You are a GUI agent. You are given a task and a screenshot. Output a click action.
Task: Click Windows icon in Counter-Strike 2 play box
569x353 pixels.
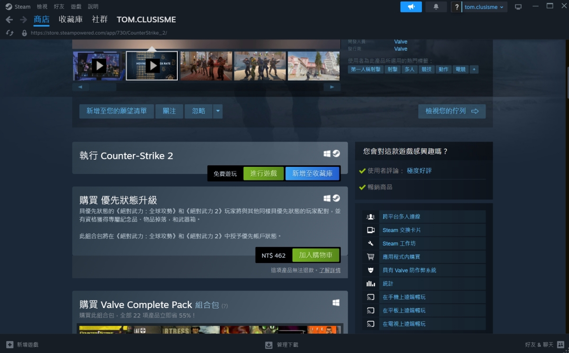[327, 154]
